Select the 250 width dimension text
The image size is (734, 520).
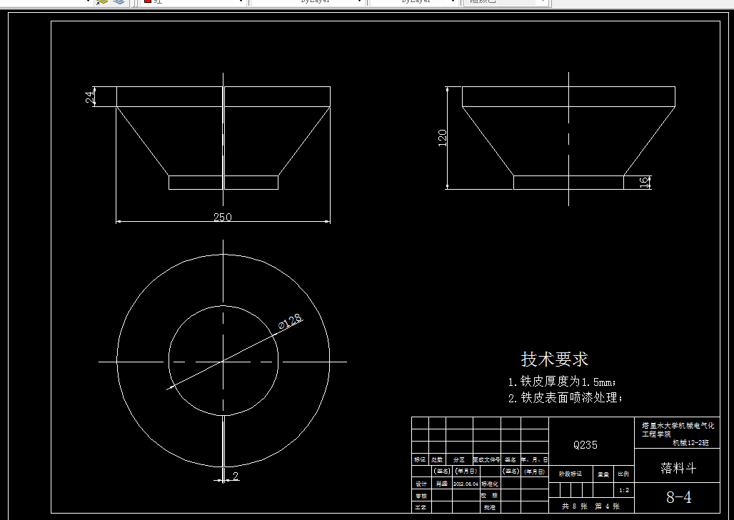click(x=222, y=217)
